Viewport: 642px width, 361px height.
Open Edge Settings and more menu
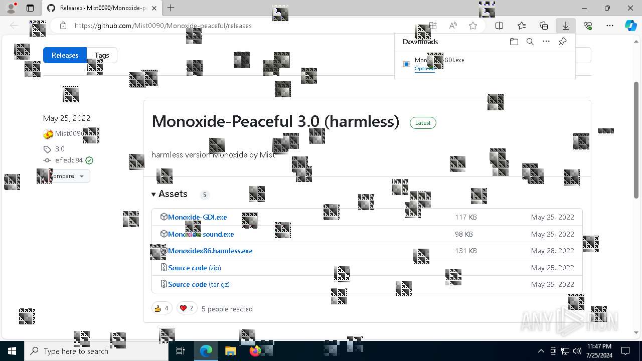[610, 26]
